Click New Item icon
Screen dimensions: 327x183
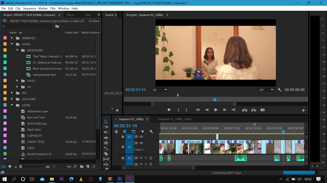(x=88, y=166)
